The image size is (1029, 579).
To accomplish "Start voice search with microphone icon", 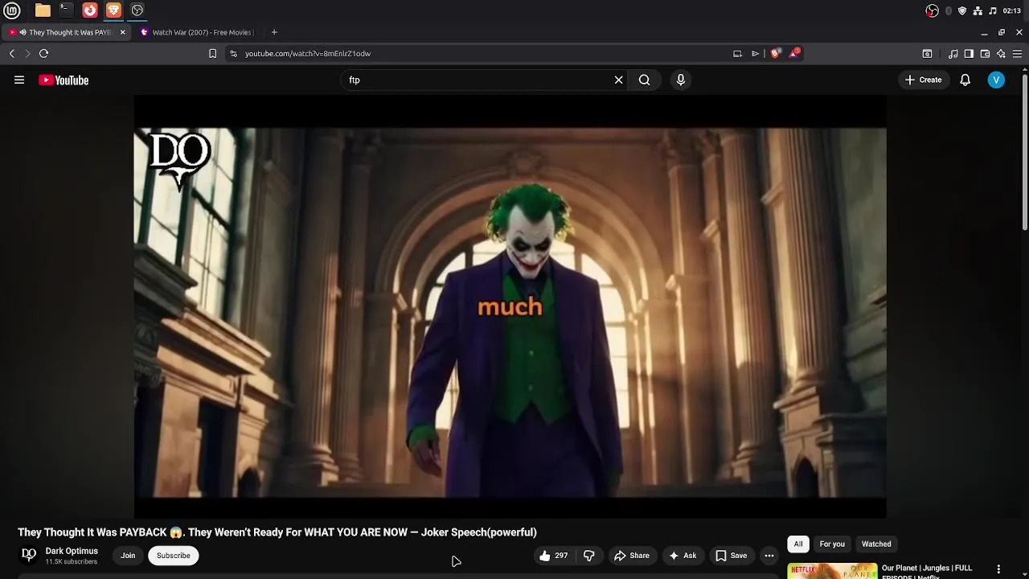I will [x=681, y=80].
